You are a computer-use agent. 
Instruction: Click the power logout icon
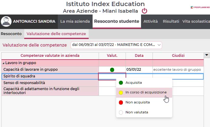[x=144, y=11]
